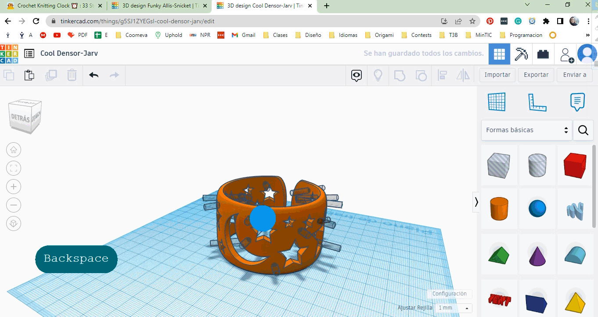Select the red Box shape thumbnail

coord(575,166)
